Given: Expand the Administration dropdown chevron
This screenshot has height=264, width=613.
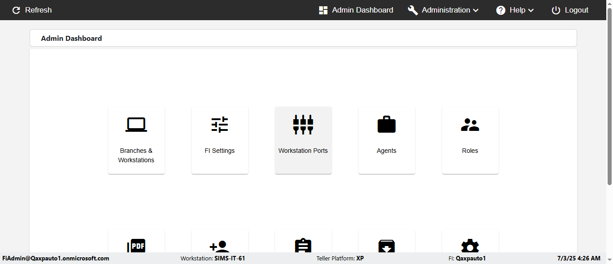Looking at the screenshot, I should (x=476, y=10).
